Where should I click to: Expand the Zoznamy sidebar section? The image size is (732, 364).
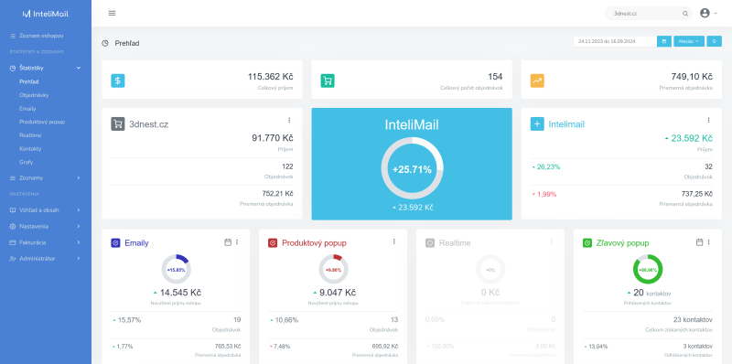coord(45,177)
